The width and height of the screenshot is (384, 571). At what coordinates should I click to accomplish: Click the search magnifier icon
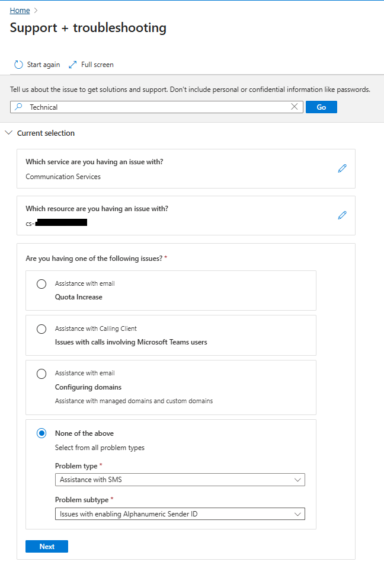18,107
